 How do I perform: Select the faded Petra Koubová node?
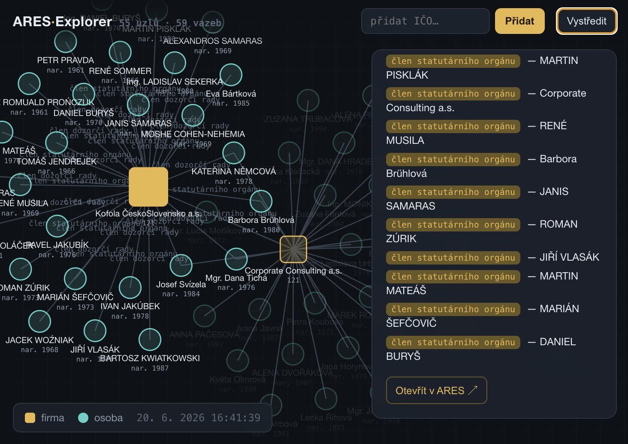click(315, 303)
